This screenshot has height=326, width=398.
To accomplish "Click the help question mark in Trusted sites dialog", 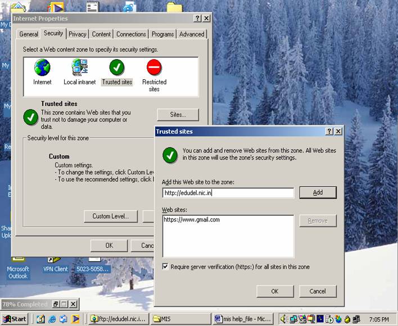I will coord(329,132).
